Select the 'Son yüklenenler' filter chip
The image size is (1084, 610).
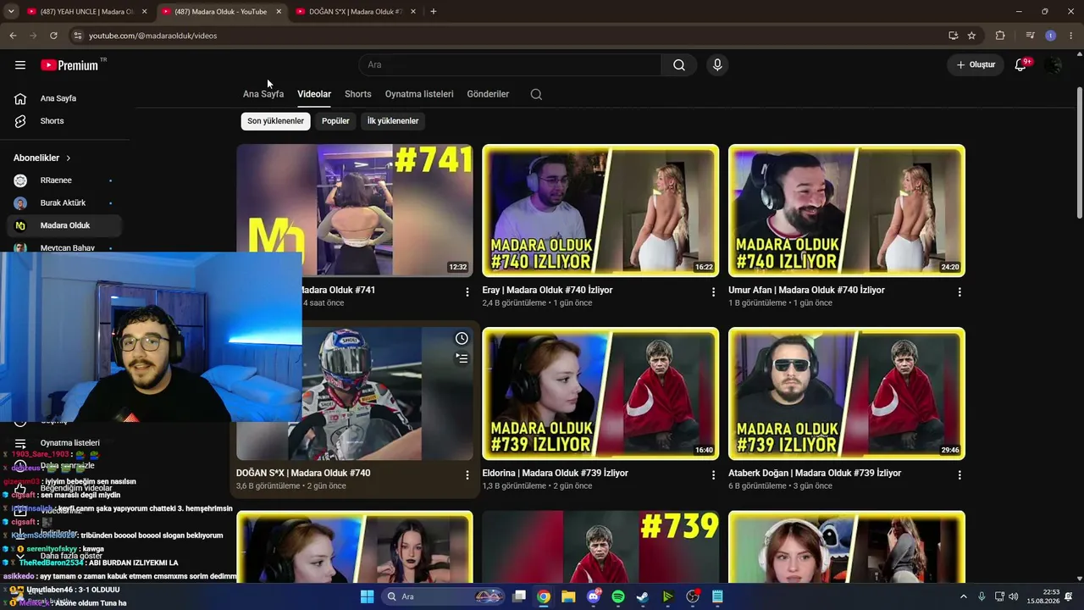[275, 121]
